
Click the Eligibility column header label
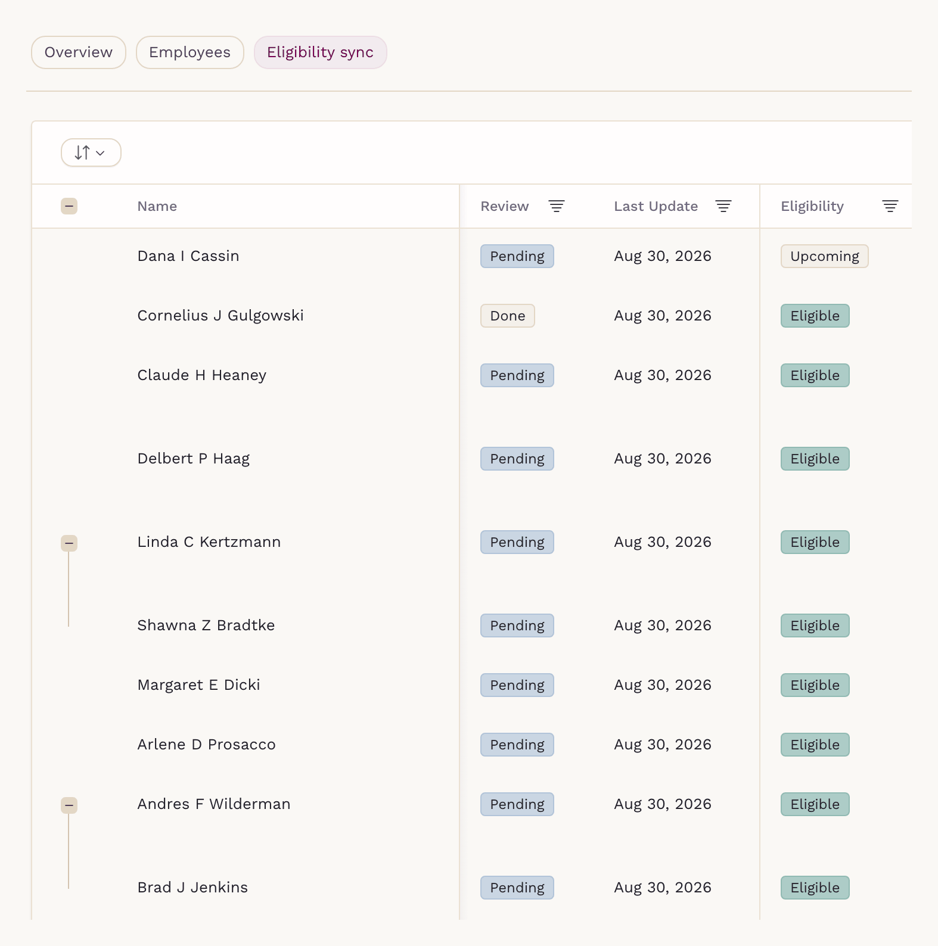812,206
